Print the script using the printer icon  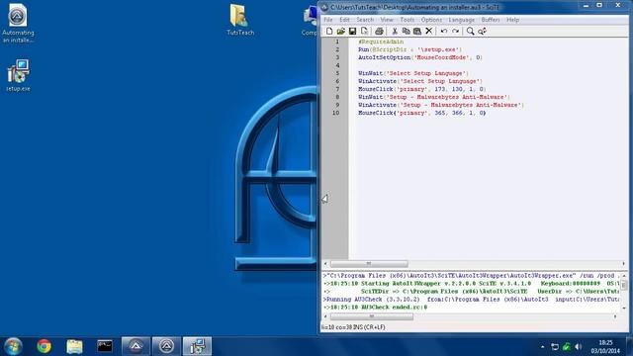click(379, 31)
